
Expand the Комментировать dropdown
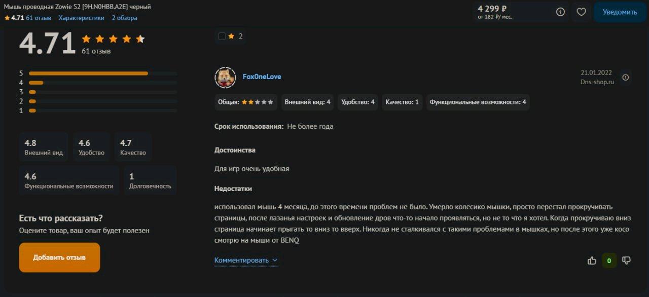246,260
